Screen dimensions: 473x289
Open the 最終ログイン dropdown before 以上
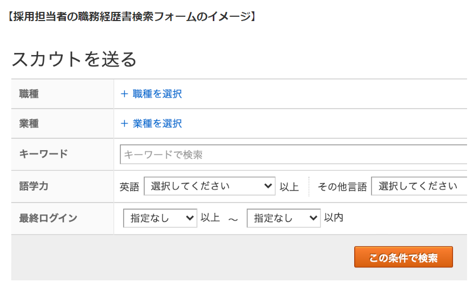click(160, 218)
